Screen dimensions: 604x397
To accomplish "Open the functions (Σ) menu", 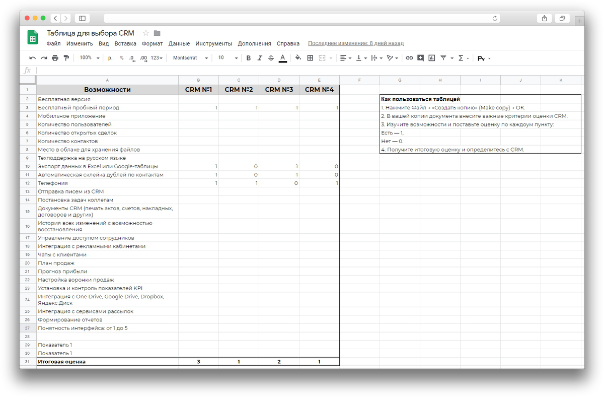I will point(461,58).
